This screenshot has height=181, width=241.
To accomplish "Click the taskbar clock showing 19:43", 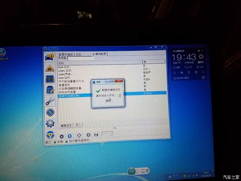I will click(206, 174).
